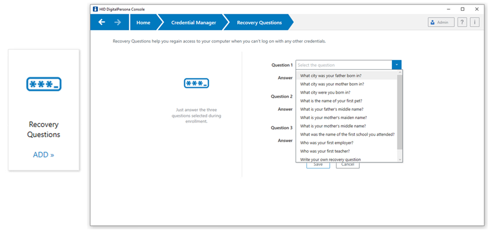This screenshot has width=491, height=233.
Task: Click the Admin user button
Action: [x=440, y=22]
